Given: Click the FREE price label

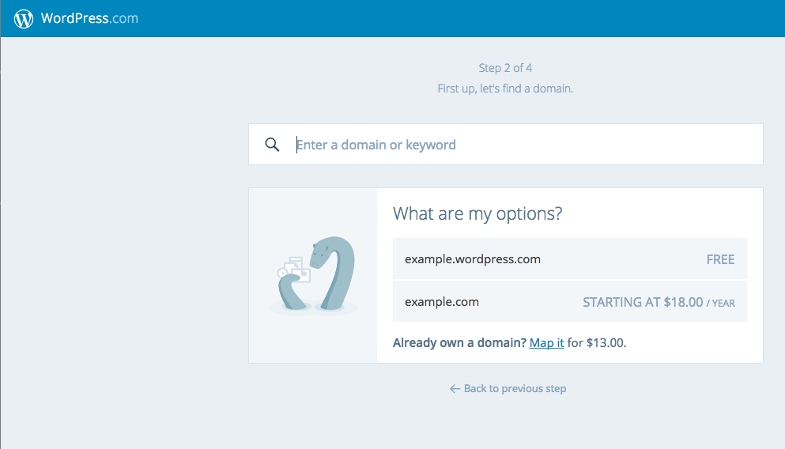Looking at the screenshot, I should [x=720, y=259].
